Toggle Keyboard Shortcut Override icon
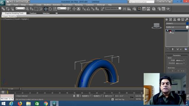 (x=79, y=9)
